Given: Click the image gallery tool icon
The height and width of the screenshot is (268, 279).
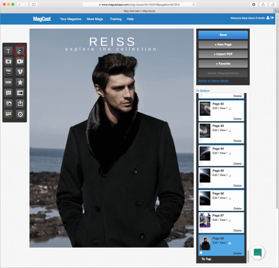Looking at the screenshot, I should (9, 103).
